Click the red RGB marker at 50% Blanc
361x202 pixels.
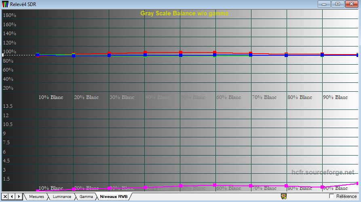(x=180, y=52)
